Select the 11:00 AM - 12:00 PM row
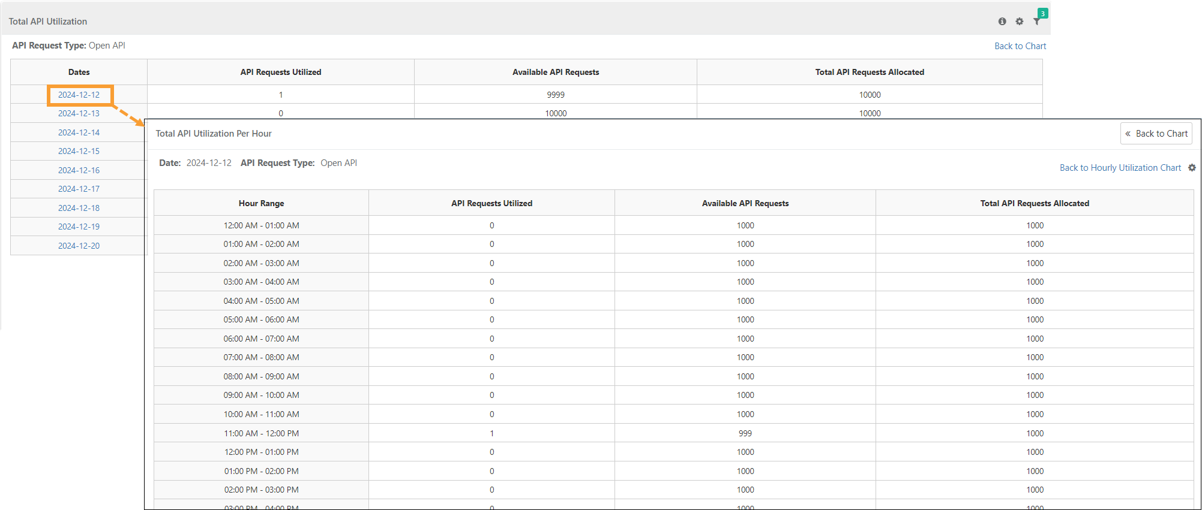The width and height of the screenshot is (1202, 510). [x=261, y=433]
